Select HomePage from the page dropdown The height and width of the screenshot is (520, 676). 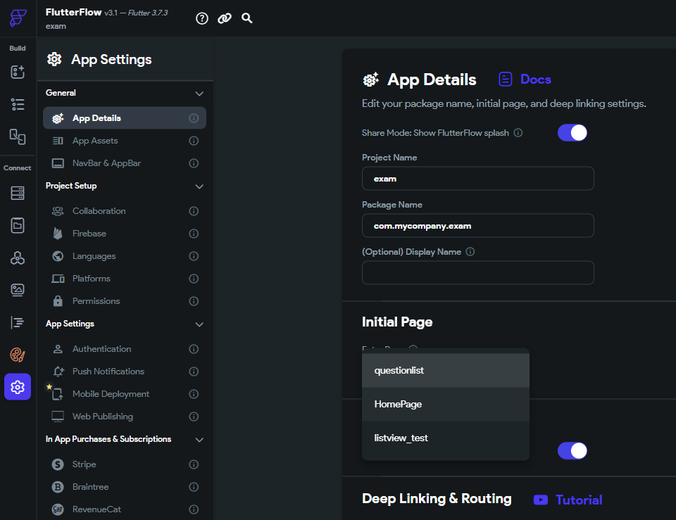[x=445, y=404]
